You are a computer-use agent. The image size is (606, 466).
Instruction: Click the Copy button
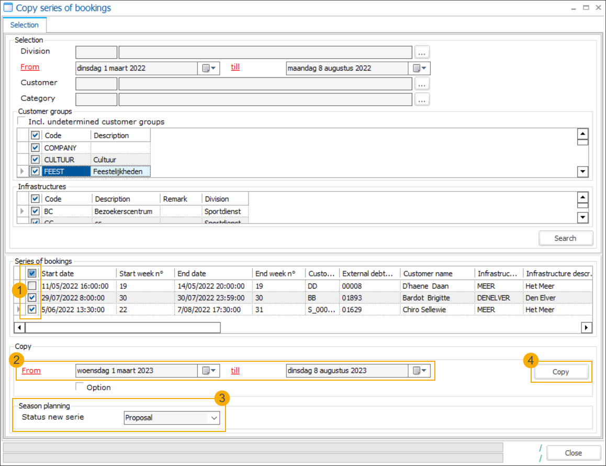[560, 372]
